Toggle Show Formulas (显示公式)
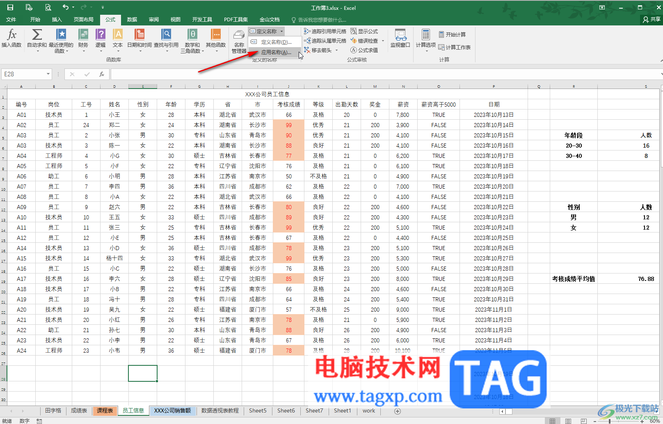 364,31
